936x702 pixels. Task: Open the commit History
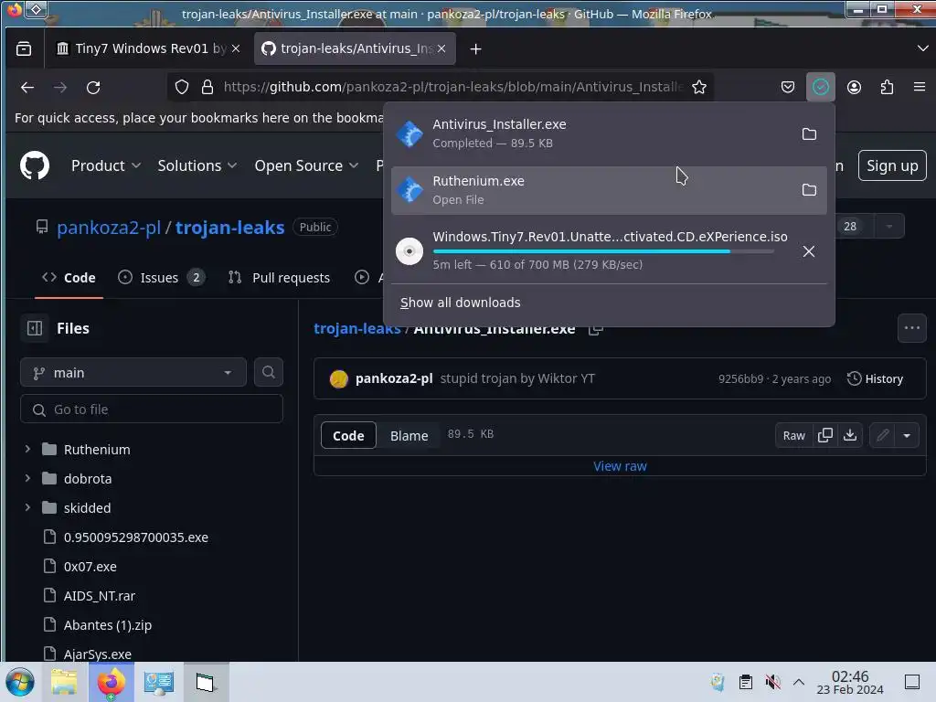875,378
